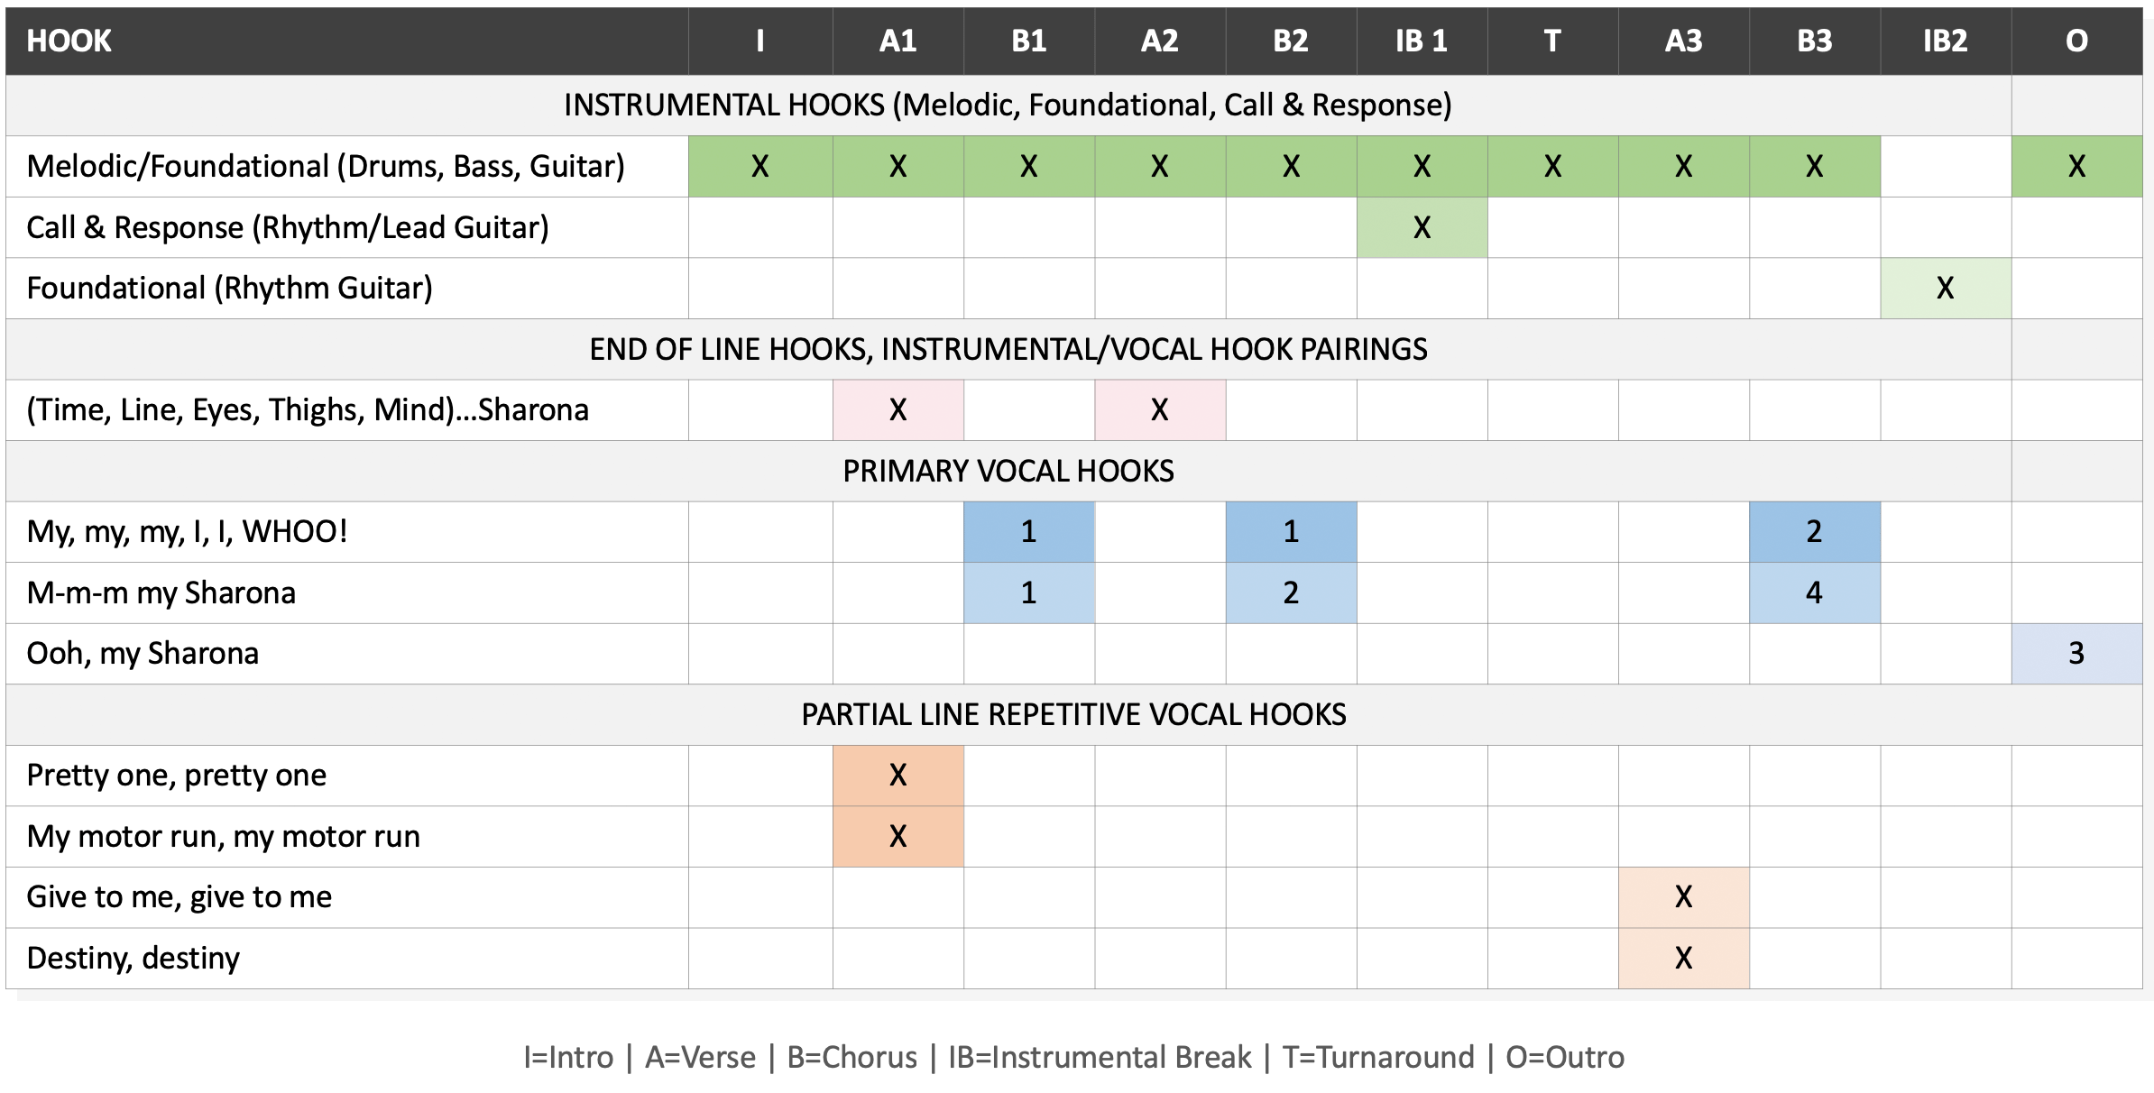Select the 2 in My, my, my row under B3
The height and width of the screenshot is (1093, 2154).
pos(1815,532)
